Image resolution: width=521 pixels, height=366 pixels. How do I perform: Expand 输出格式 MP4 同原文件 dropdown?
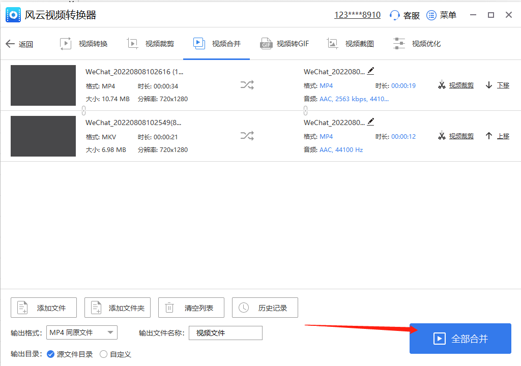(82, 332)
